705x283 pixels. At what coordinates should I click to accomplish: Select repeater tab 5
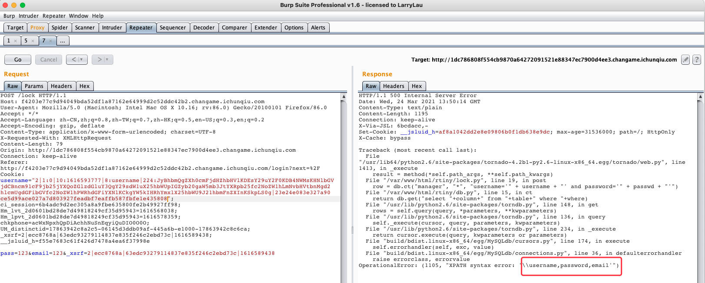[26, 41]
